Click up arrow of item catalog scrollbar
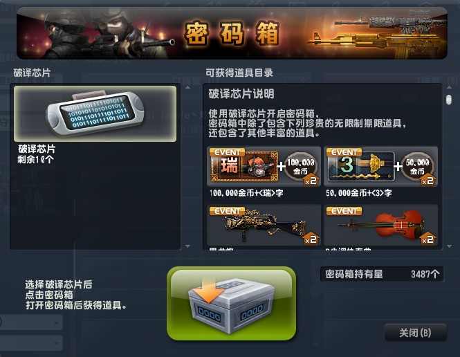 click(x=450, y=87)
